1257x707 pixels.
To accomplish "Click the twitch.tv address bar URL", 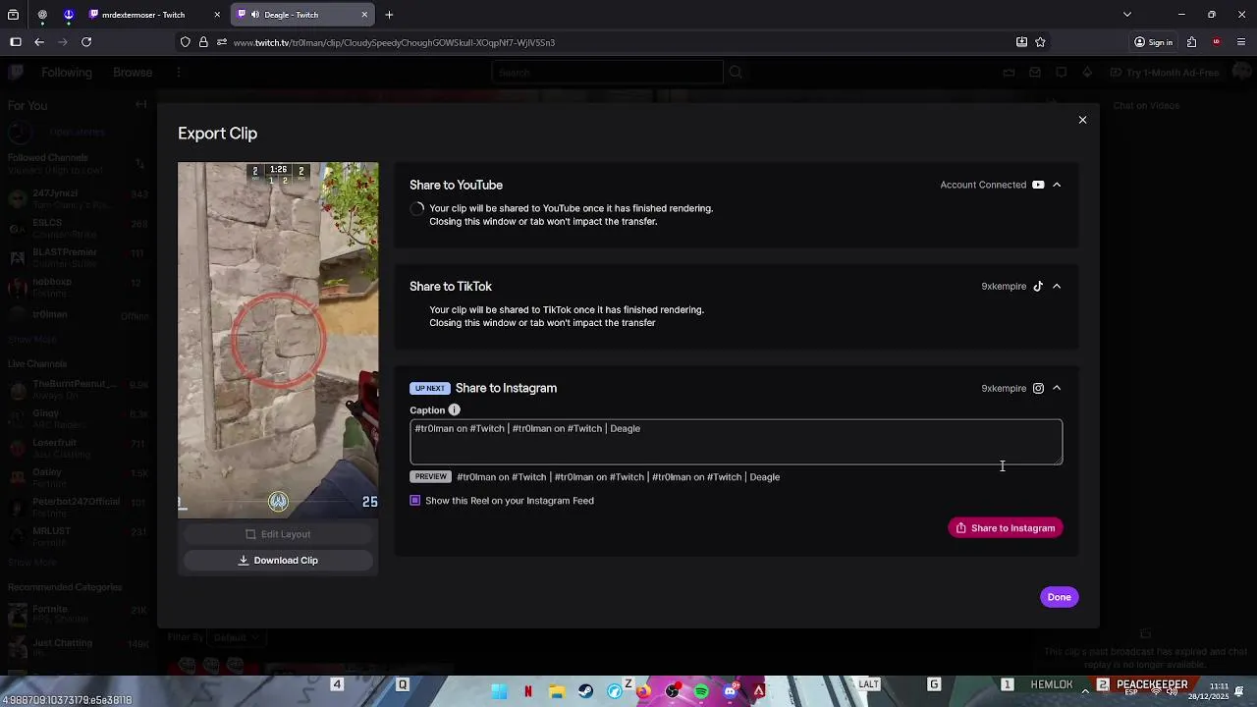I will (394, 42).
